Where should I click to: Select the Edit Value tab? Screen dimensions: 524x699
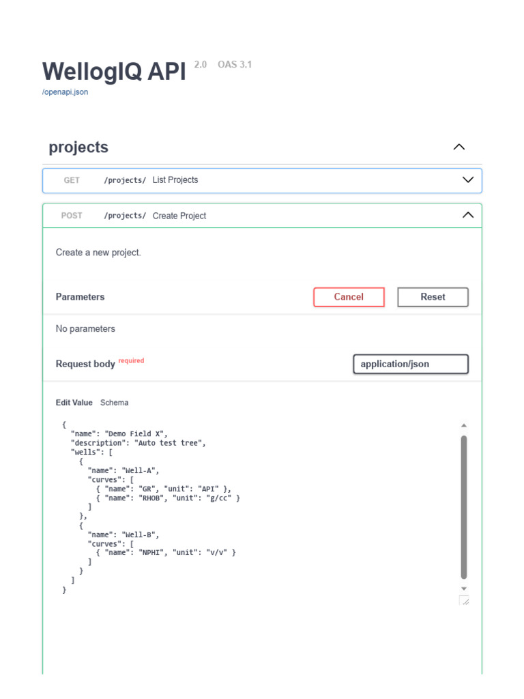pos(74,403)
